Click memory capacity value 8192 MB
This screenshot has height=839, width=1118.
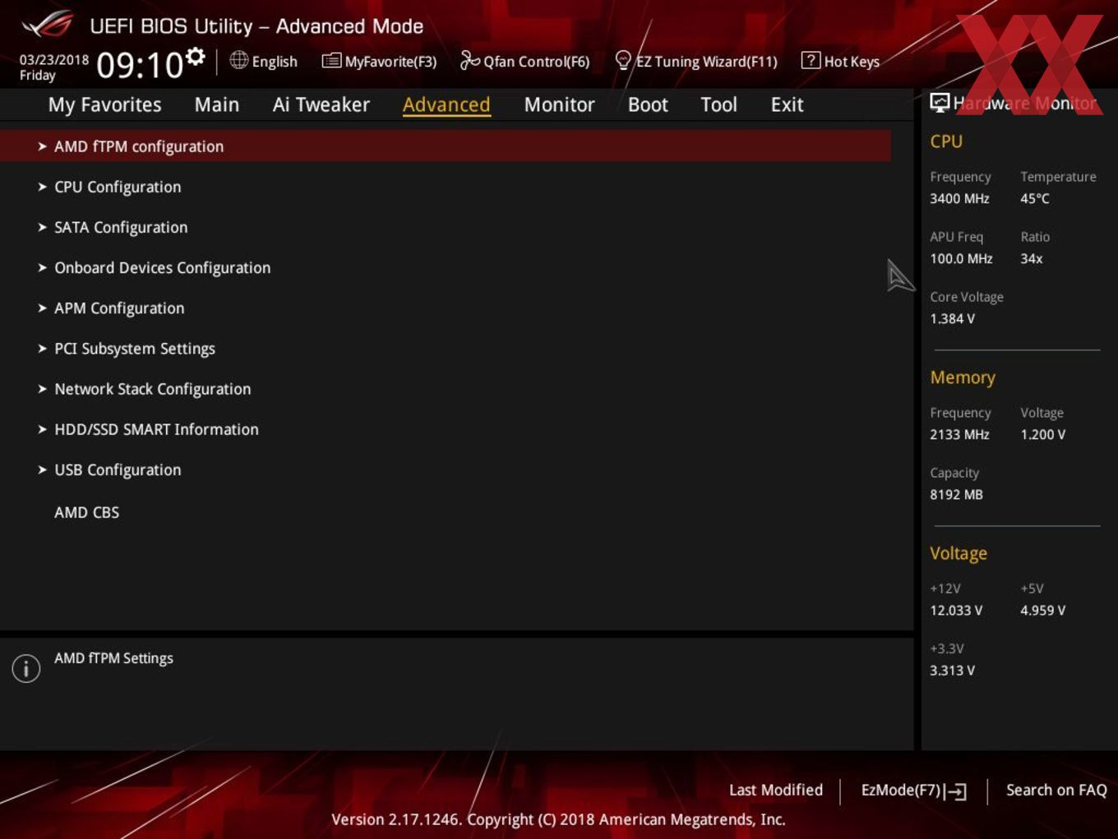(956, 494)
